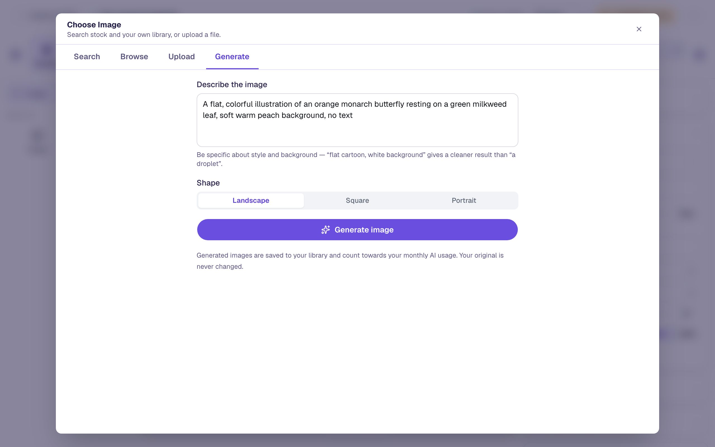
Task: Switch to the Search tab
Action: [87, 56]
